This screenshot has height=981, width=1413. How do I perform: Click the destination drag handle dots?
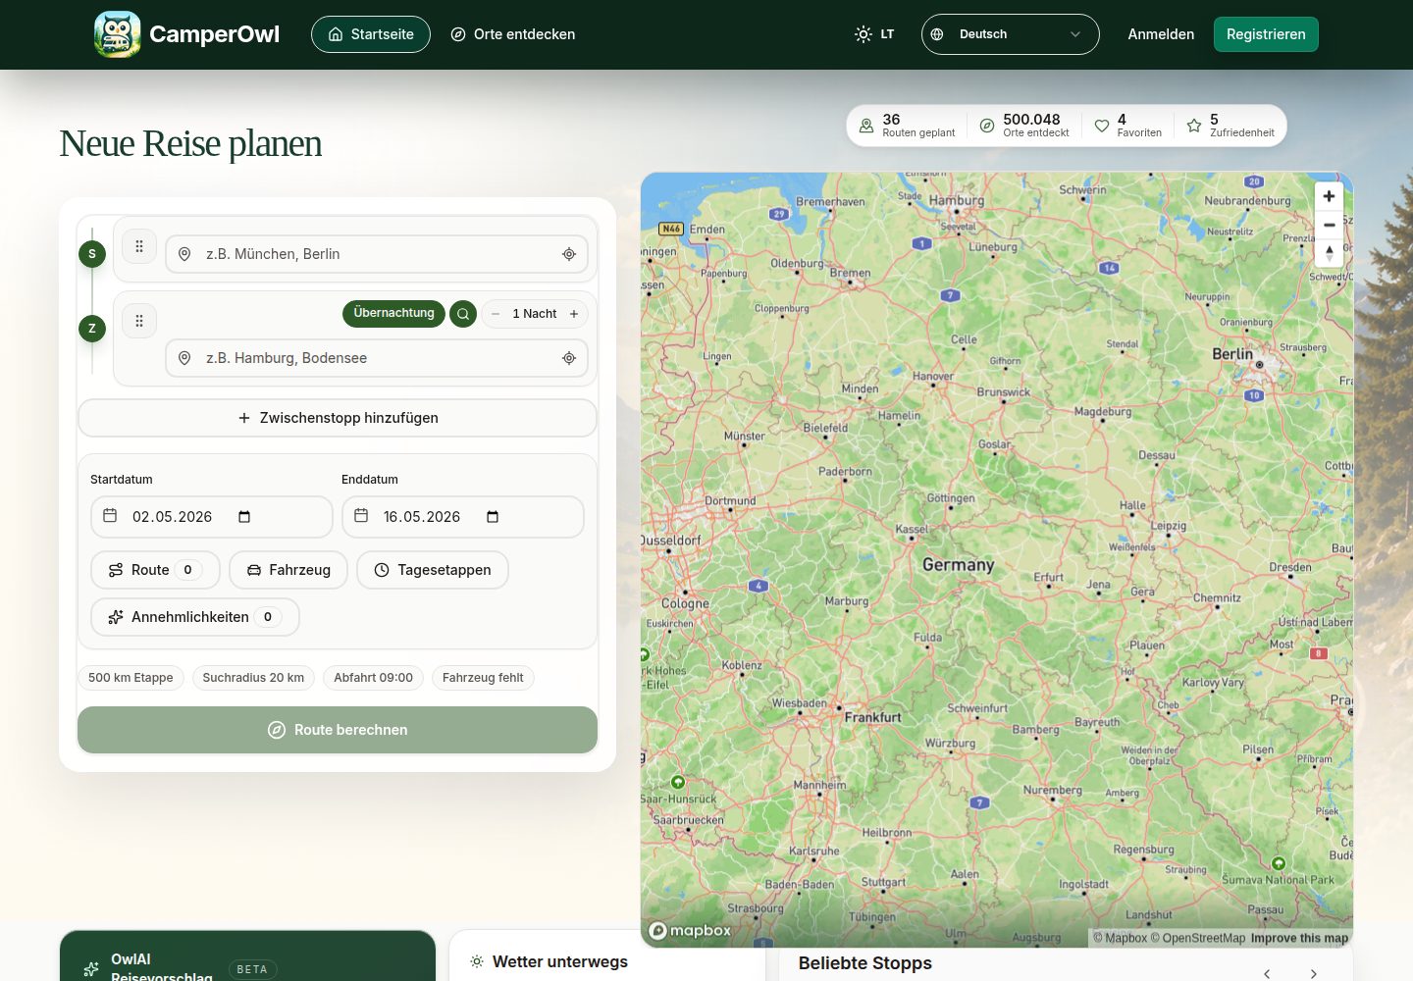[139, 321]
